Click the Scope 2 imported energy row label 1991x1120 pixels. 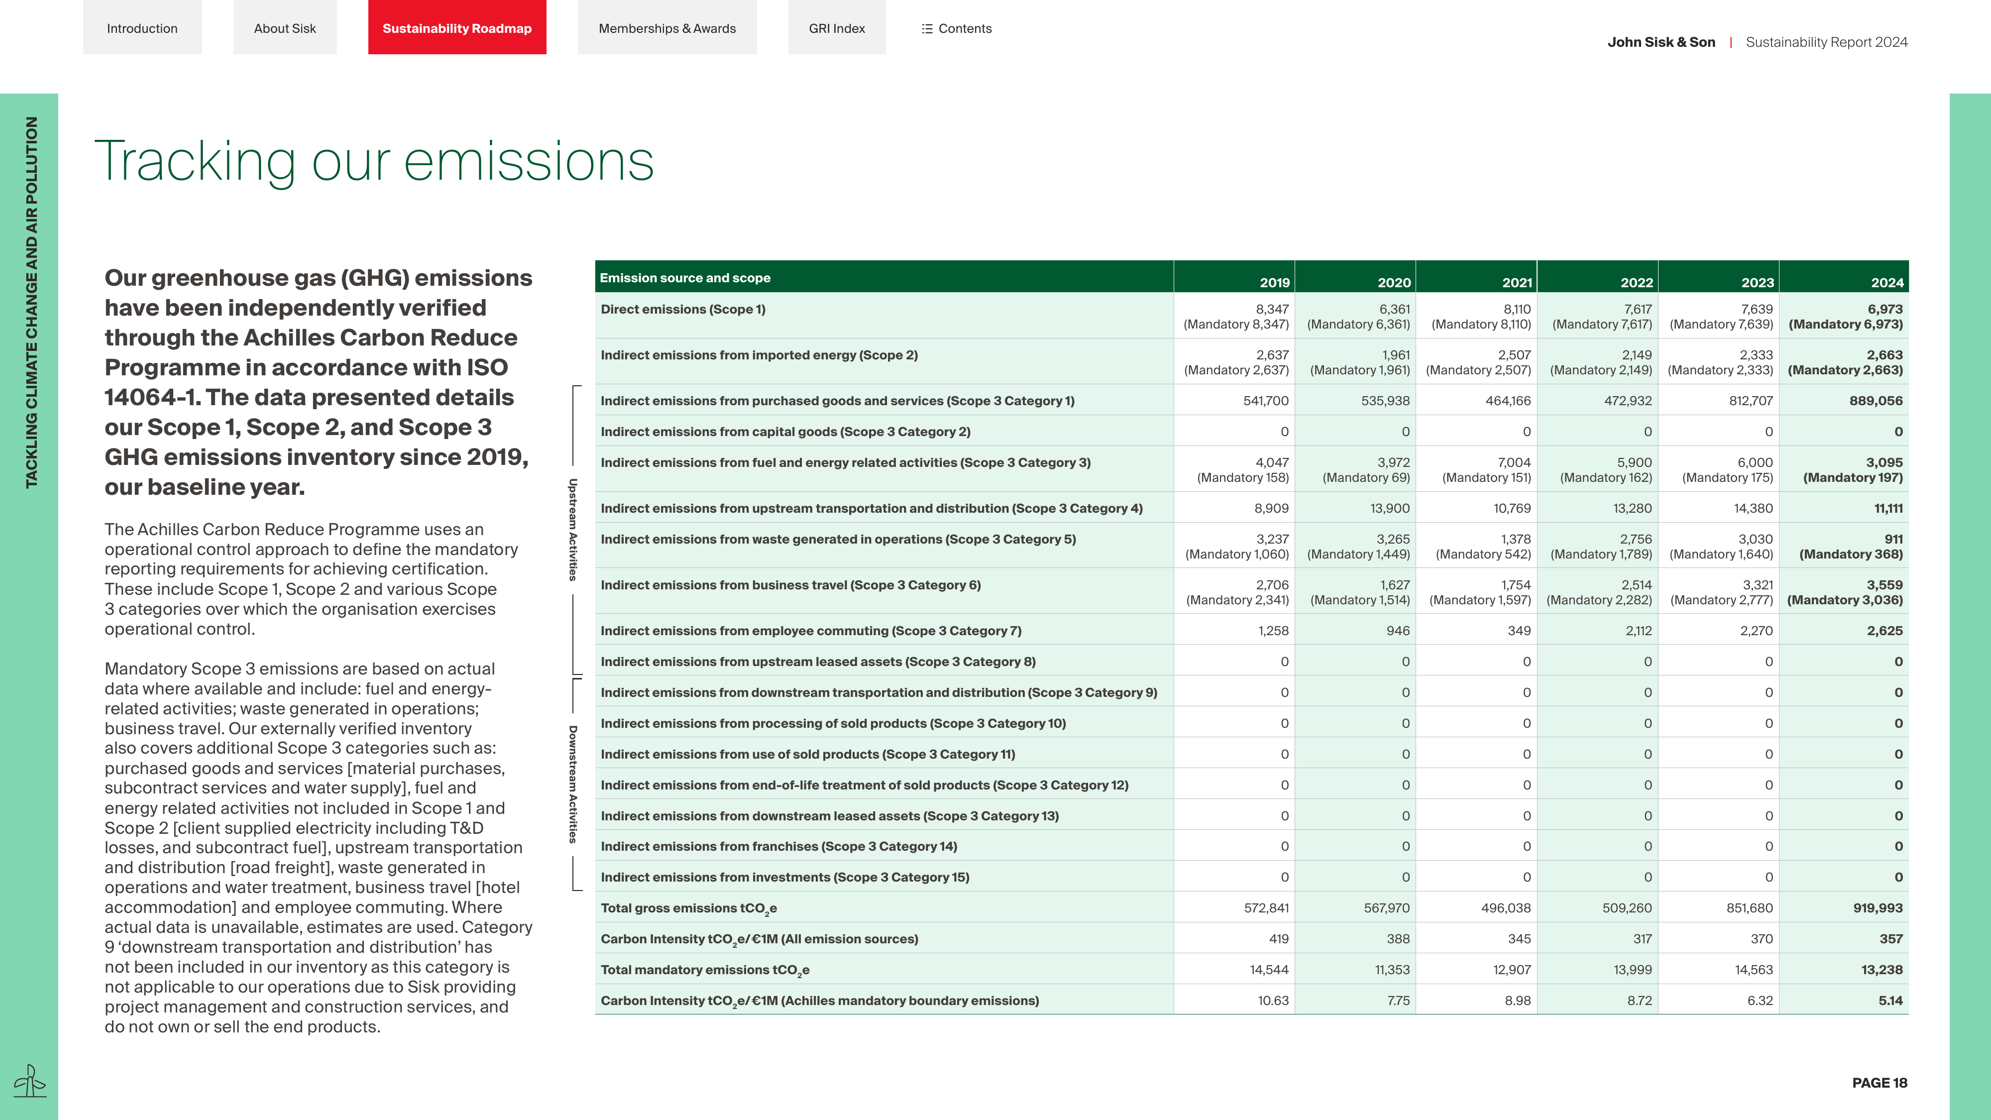[x=759, y=355]
